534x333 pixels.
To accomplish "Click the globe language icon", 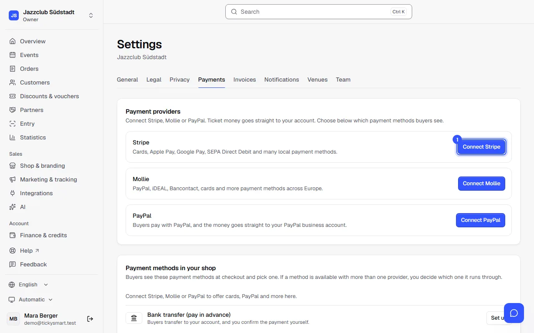I will (12, 285).
